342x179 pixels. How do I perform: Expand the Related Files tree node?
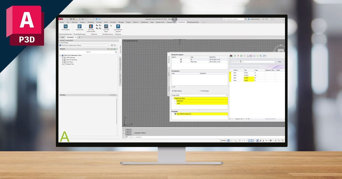tap(63, 64)
